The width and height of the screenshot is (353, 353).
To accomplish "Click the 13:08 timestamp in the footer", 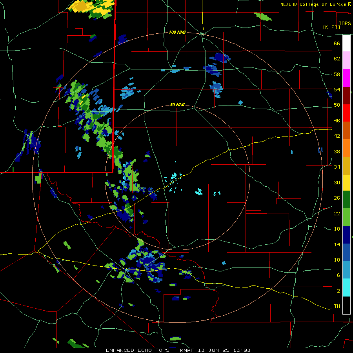I will click(x=242, y=350).
